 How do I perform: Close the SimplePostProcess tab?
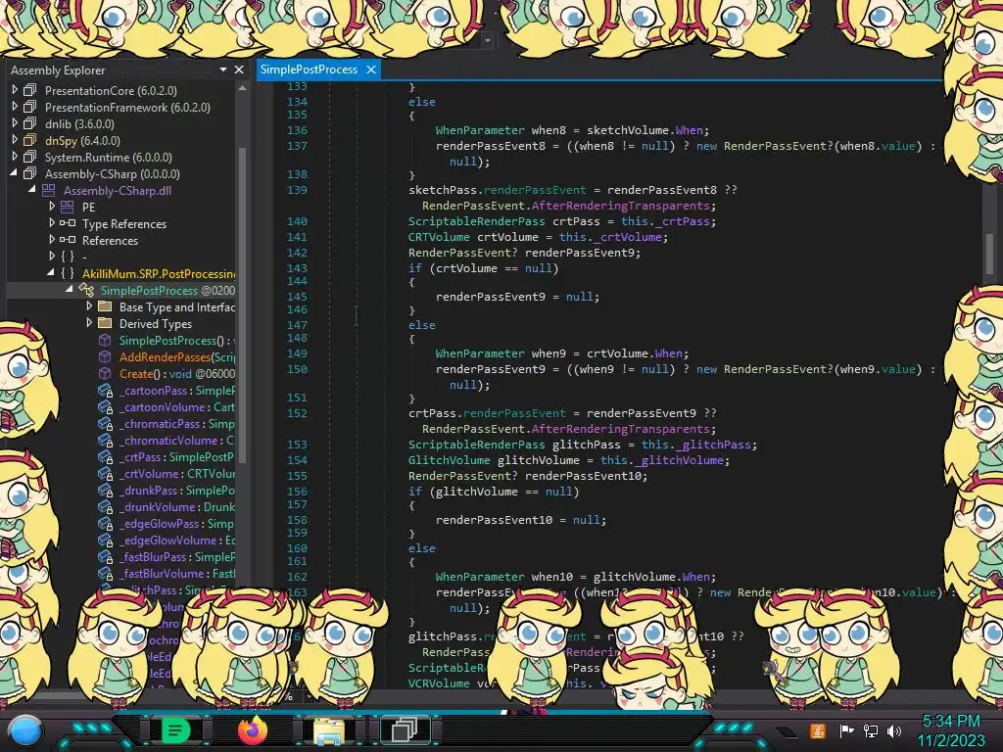[371, 70]
